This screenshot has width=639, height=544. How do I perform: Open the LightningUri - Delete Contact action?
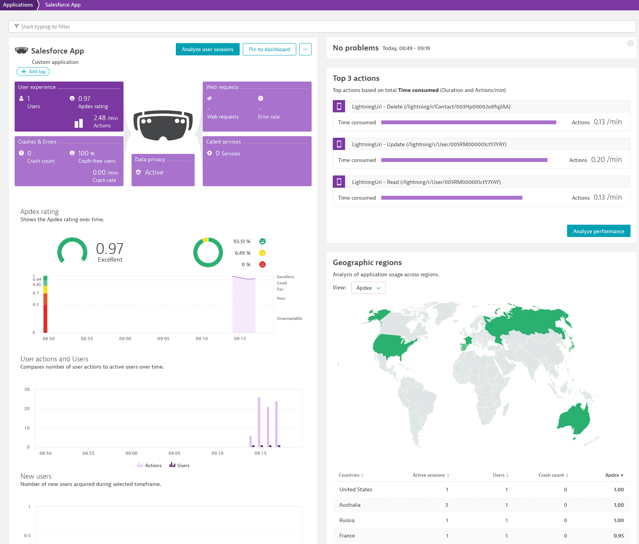tap(431, 107)
